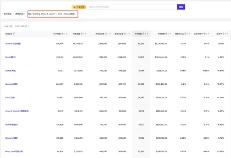The height and width of the screenshot is (158, 231).
Task: Click the Clothing, Shoes & Jewelry breadcrumb path
Action: (x=53, y=14)
